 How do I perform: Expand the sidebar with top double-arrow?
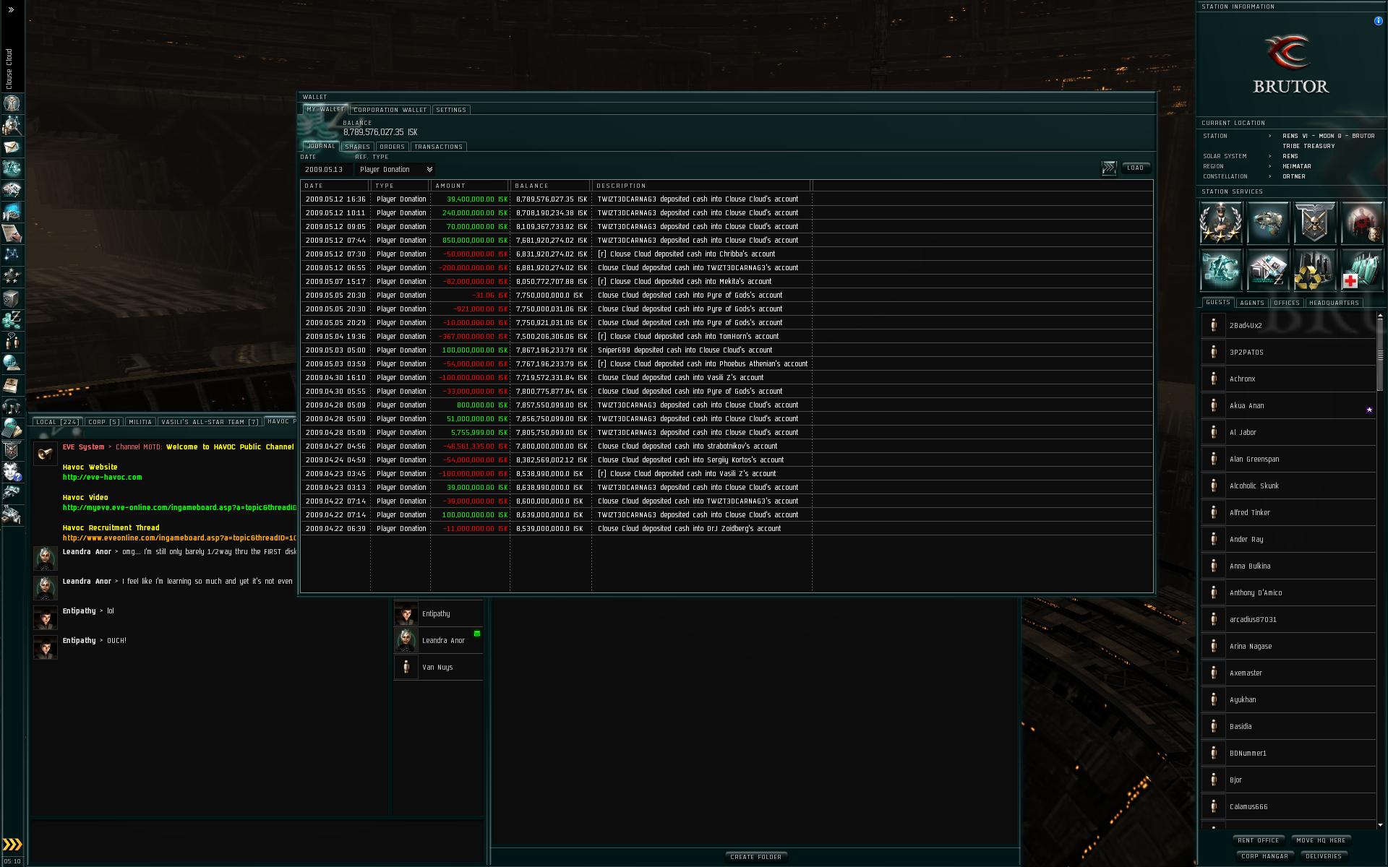(x=11, y=10)
